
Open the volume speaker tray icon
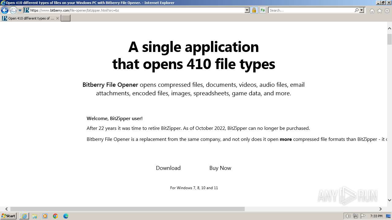point(348,216)
